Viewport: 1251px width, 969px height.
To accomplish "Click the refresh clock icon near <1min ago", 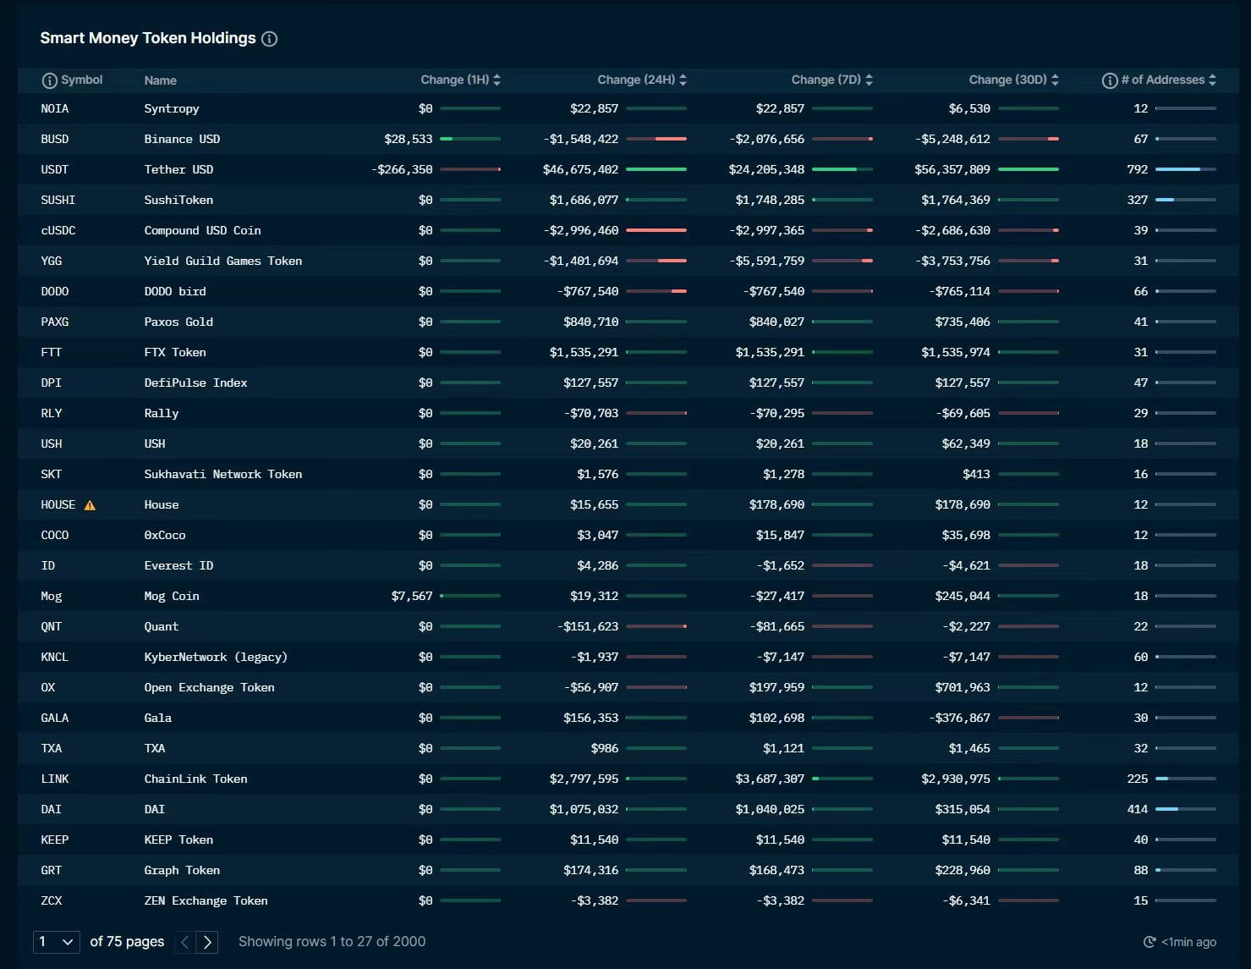I will (x=1149, y=941).
